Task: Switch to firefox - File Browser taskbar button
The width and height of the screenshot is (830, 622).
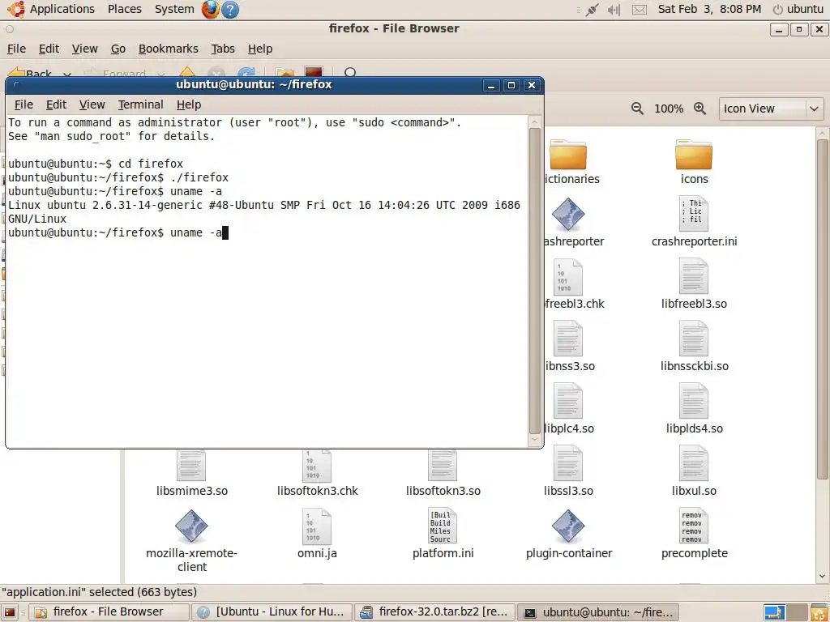Action: (109, 612)
